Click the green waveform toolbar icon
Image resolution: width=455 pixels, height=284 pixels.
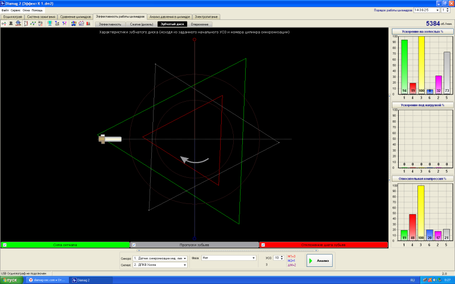33,23
